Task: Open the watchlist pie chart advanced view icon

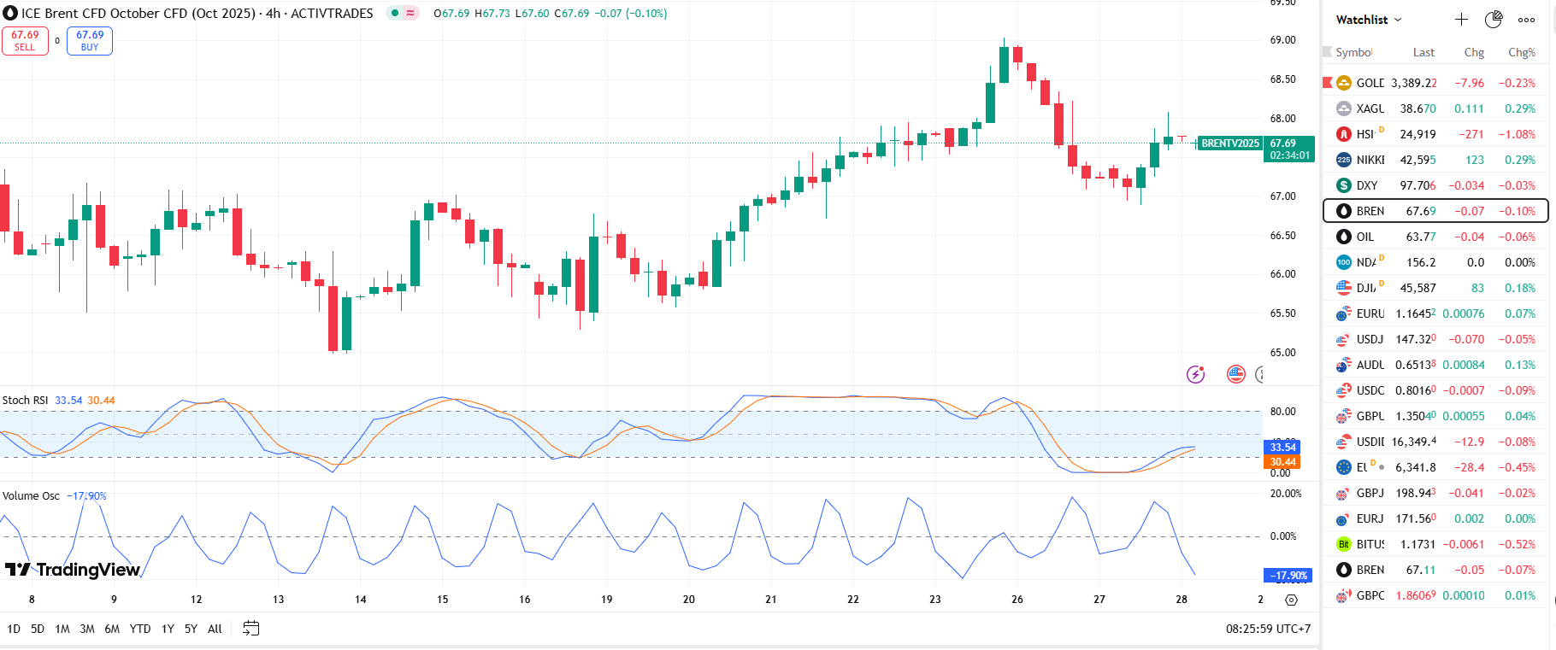Action: coord(1494,20)
